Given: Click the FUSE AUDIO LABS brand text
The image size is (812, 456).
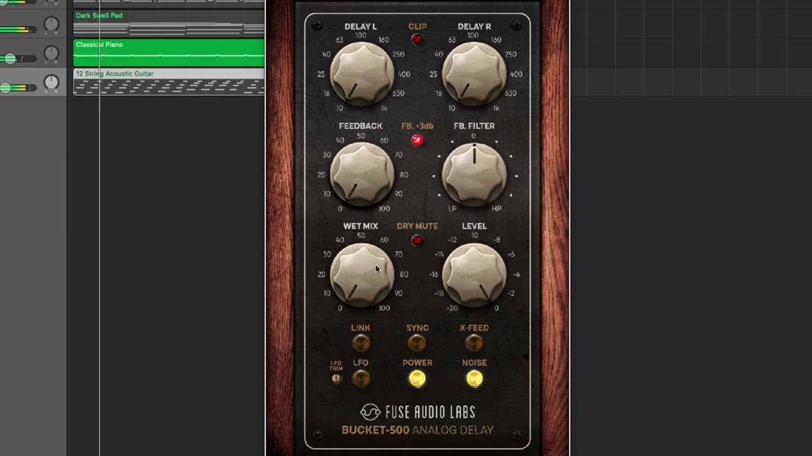Looking at the screenshot, I should click(x=430, y=412).
